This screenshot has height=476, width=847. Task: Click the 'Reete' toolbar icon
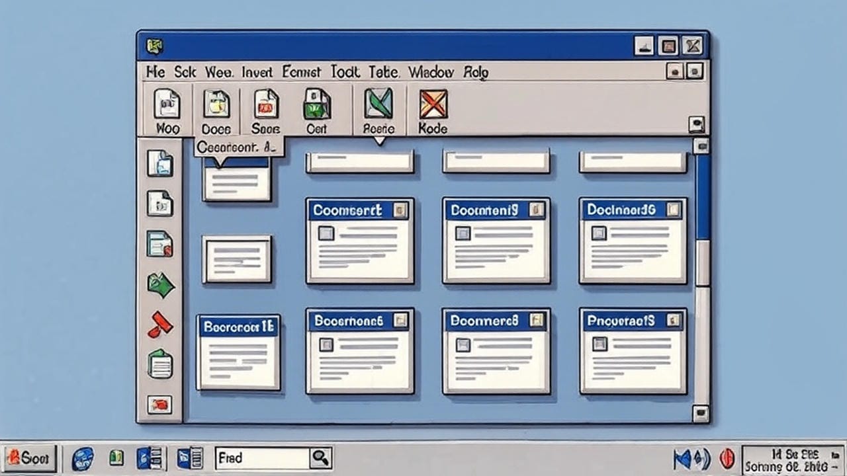377,104
